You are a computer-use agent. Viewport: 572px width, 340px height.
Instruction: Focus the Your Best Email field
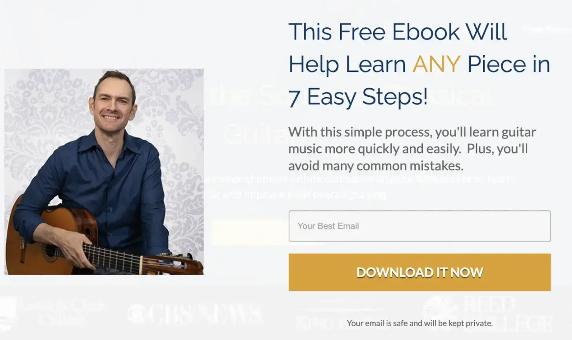click(x=420, y=226)
